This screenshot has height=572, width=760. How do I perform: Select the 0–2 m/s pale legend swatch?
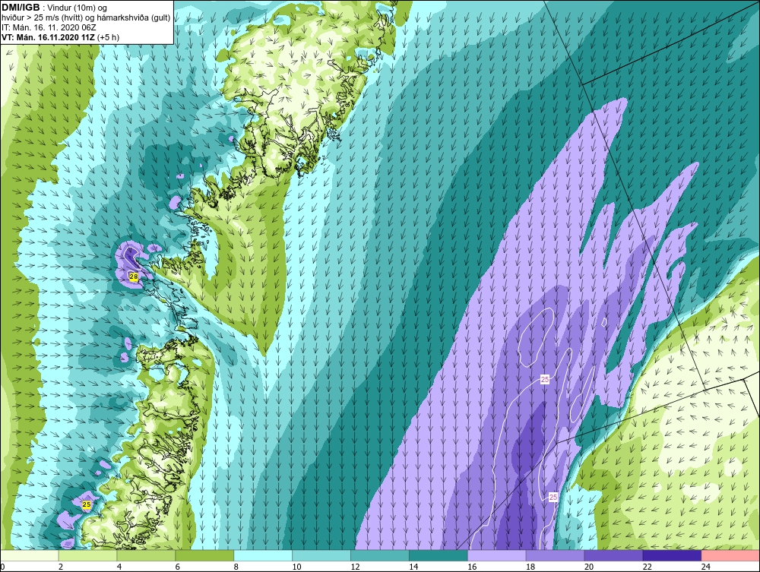[x=30, y=555]
